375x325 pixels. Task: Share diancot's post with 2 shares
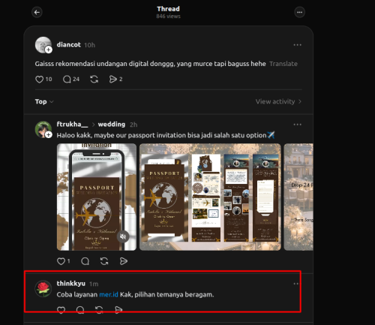(x=115, y=80)
